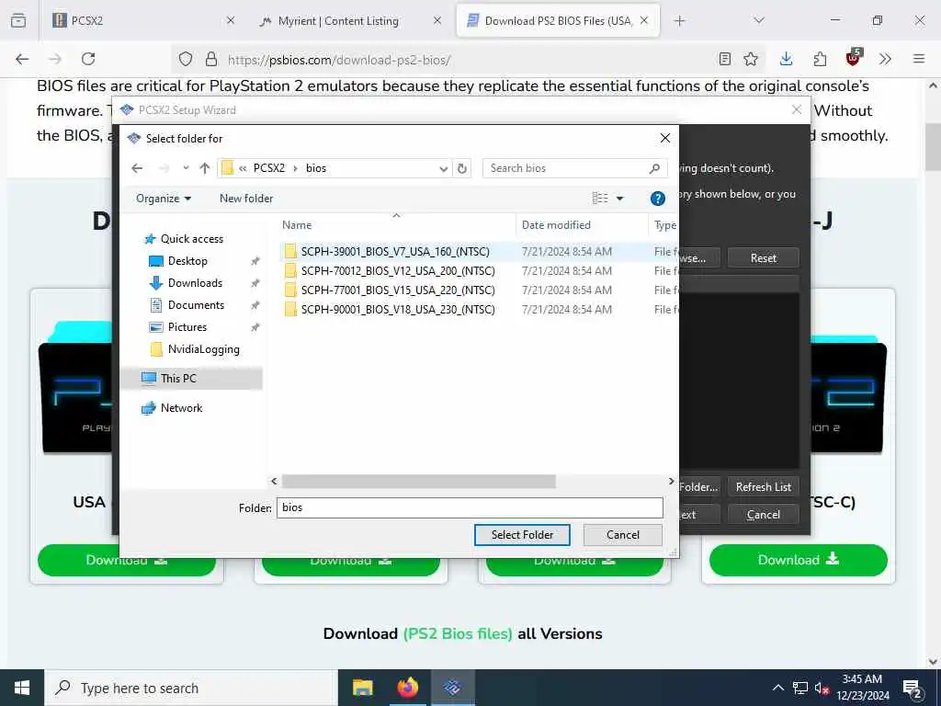Open Firefox extensions icon
941x706 pixels.
[x=820, y=59]
